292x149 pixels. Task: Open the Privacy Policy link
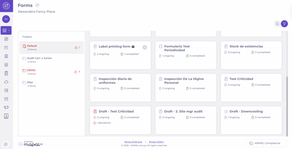(x=156, y=142)
